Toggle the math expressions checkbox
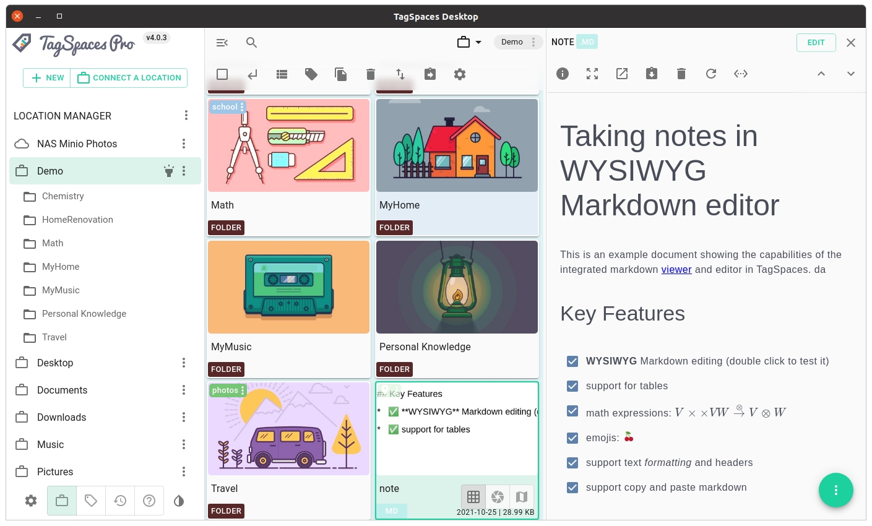This screenshot has height=526, width=872. coord(572,412)
